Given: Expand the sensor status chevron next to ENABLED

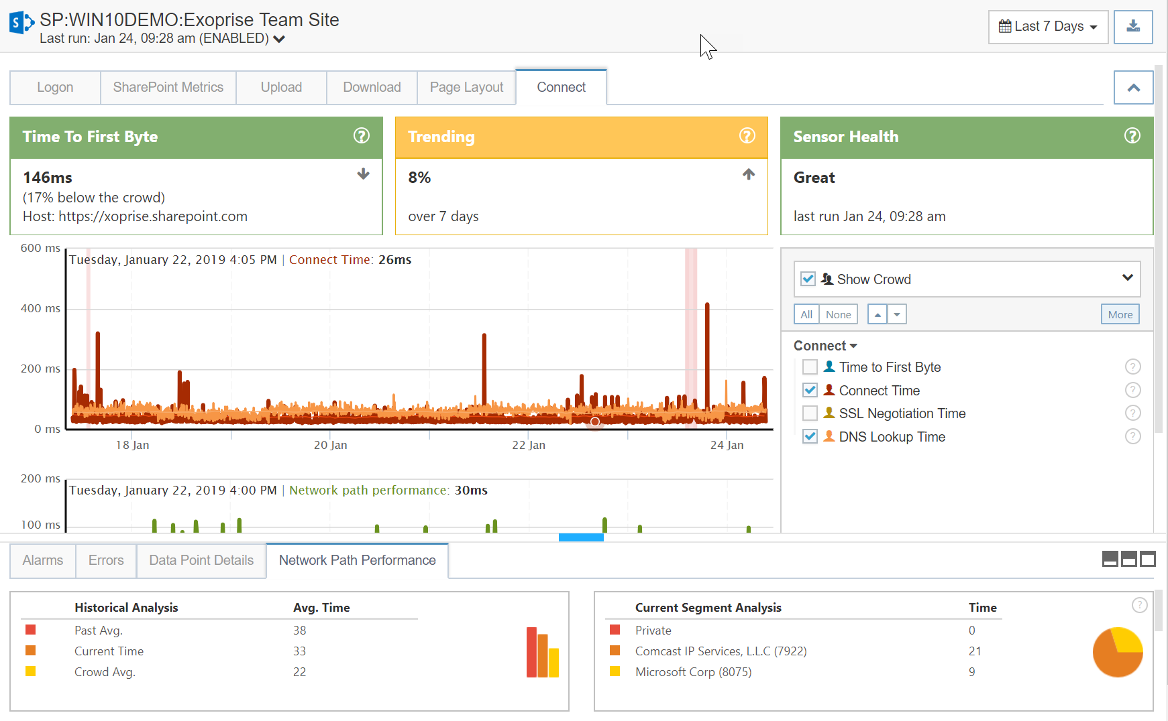Looking at the screenshot, I should tap(279, 39).
